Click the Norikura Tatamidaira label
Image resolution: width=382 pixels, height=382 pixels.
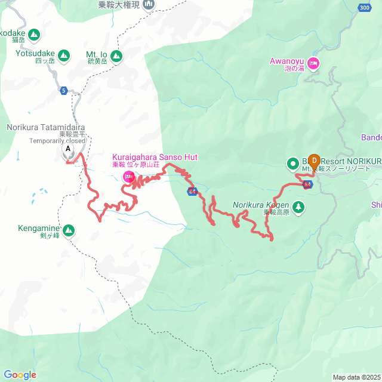click(46, 127)
